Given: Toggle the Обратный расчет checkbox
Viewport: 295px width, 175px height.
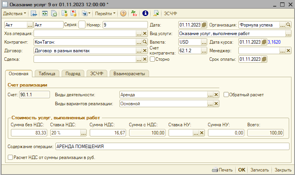Looking at the screenshot, I should pos(226,94).
